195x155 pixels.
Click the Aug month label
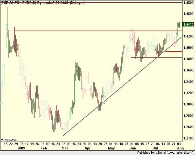[x=180, y=148]
